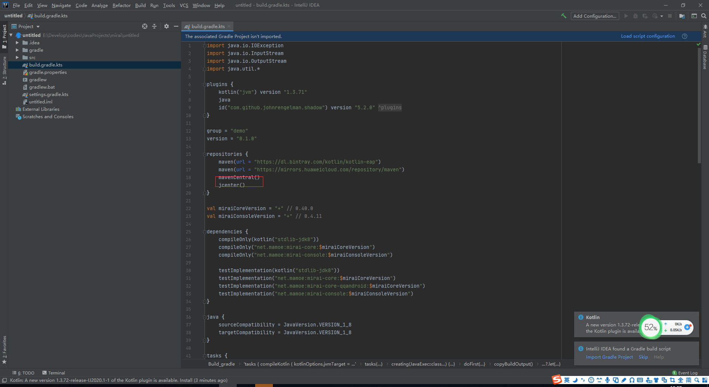This screenshot has height=387, width=709.
Task: Open the Terminal tab
Action: tap(54, 373)
